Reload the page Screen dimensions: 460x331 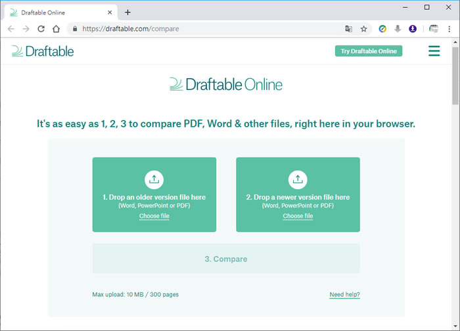(41, 29)
